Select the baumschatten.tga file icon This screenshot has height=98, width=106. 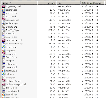[x=4, y=44]
